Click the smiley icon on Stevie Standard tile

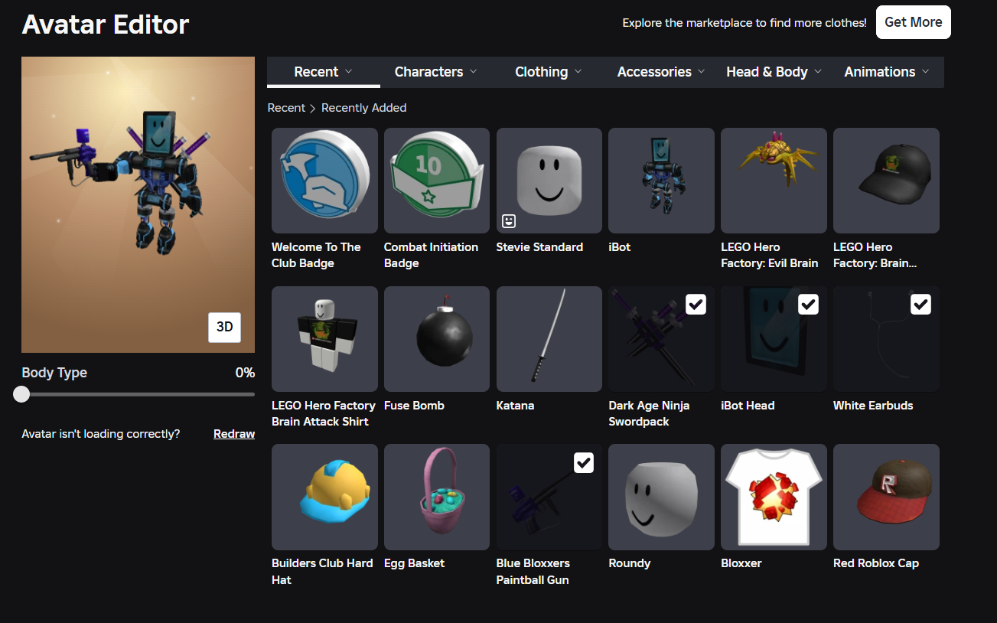tap(509, 221)
